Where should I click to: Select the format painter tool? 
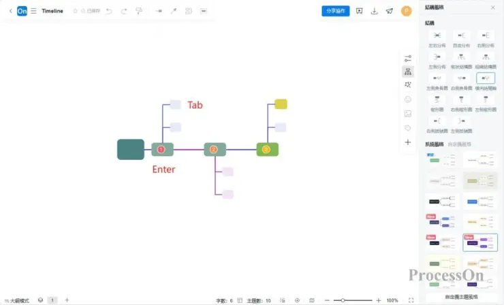[x=139, y=12]
